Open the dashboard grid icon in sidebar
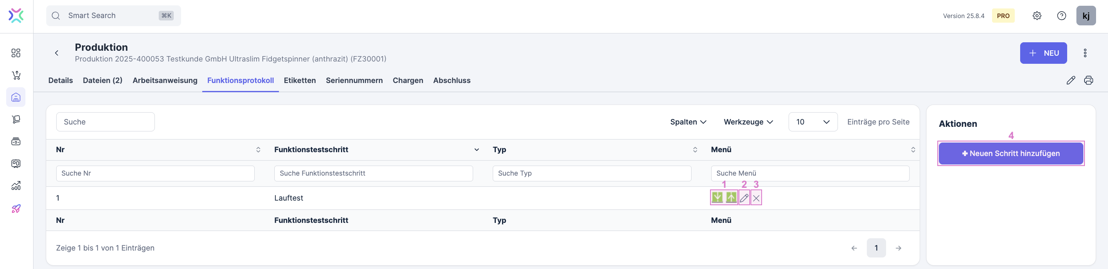1108x269 pixels. (16, 53)
